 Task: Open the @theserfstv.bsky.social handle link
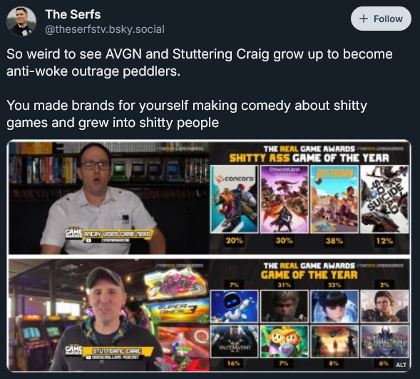tap(105, 29)
